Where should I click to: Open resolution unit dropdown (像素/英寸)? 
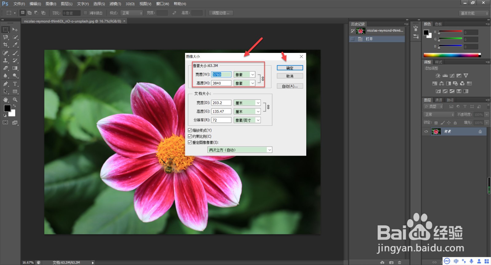point(247,120)
